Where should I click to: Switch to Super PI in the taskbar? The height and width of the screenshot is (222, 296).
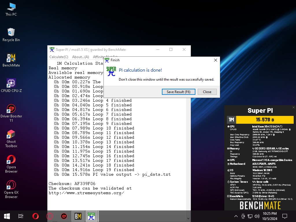pyautogui.click(x=91, y=216)
